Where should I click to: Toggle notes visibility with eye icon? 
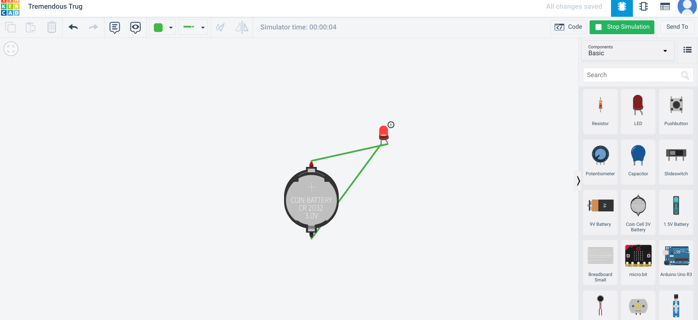tap(135, 27)
